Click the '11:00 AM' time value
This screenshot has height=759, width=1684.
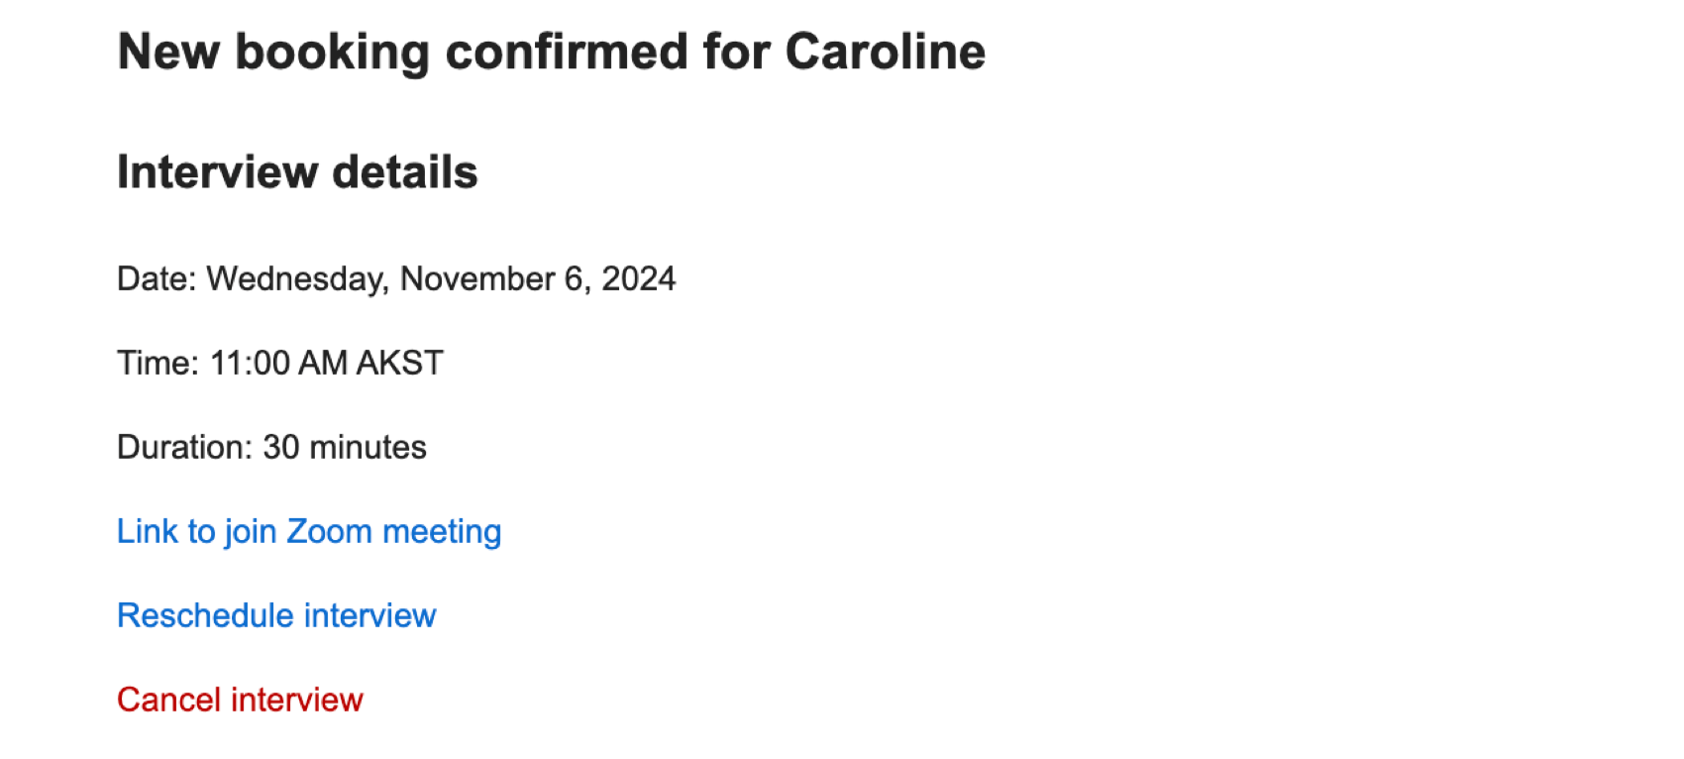278,364
